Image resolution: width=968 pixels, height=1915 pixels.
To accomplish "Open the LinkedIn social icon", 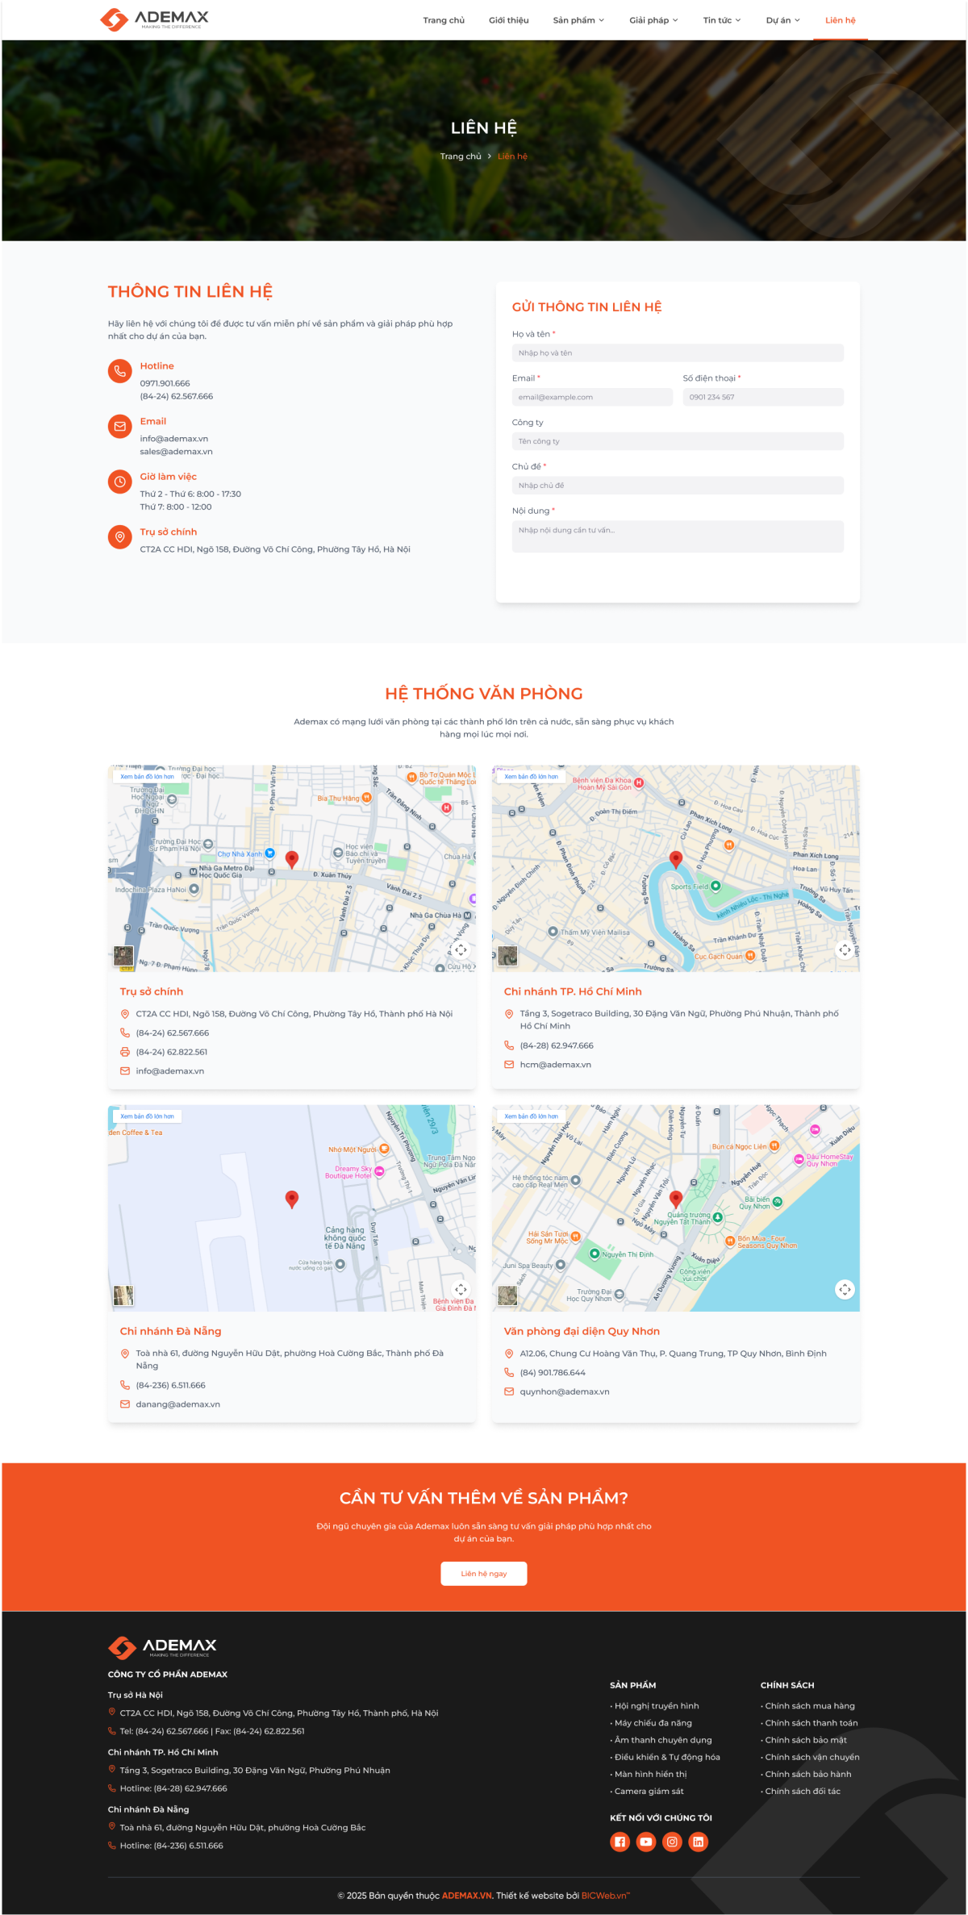I will tap(699, 1842).
